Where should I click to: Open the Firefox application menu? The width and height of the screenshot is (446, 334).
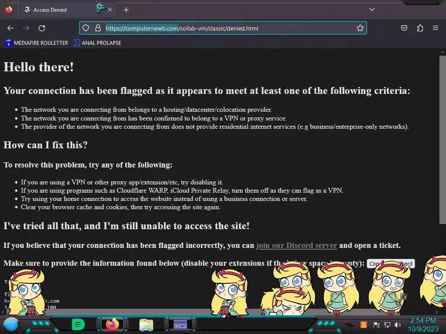(436, 28)
